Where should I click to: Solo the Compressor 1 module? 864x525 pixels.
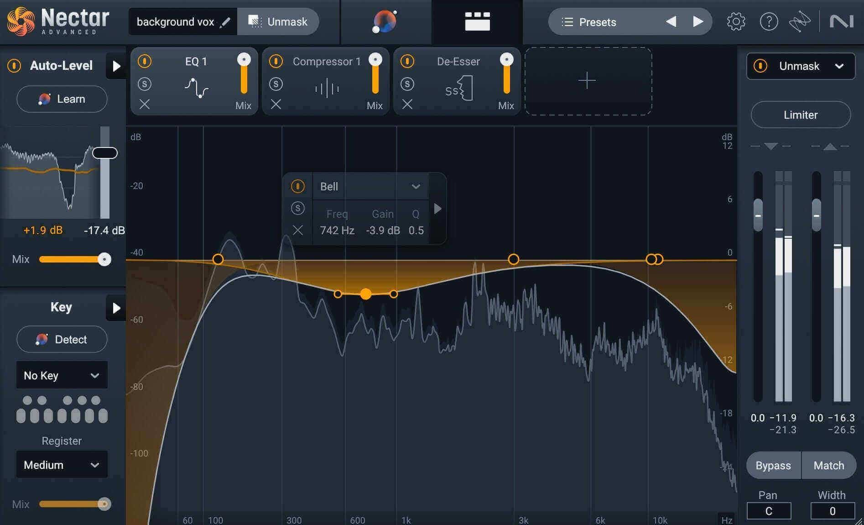(276, 84)
